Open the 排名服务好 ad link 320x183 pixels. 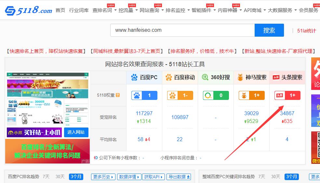click(202, 51)
